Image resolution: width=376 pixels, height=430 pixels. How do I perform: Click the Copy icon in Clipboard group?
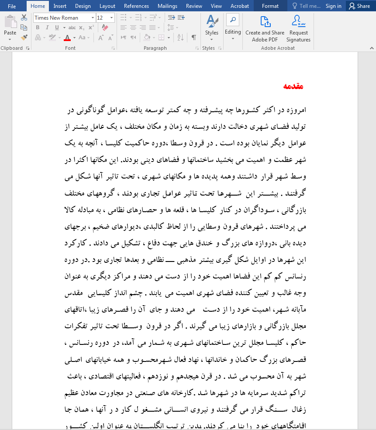pos(24,28)
